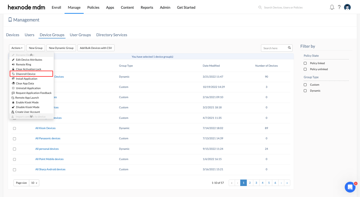Check the Dynamic group type filter

tap(305, 91)
